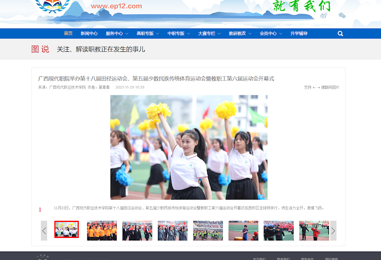Open the 升学辅导 menu item
381x260 pixels.
(x=299, y=33)
